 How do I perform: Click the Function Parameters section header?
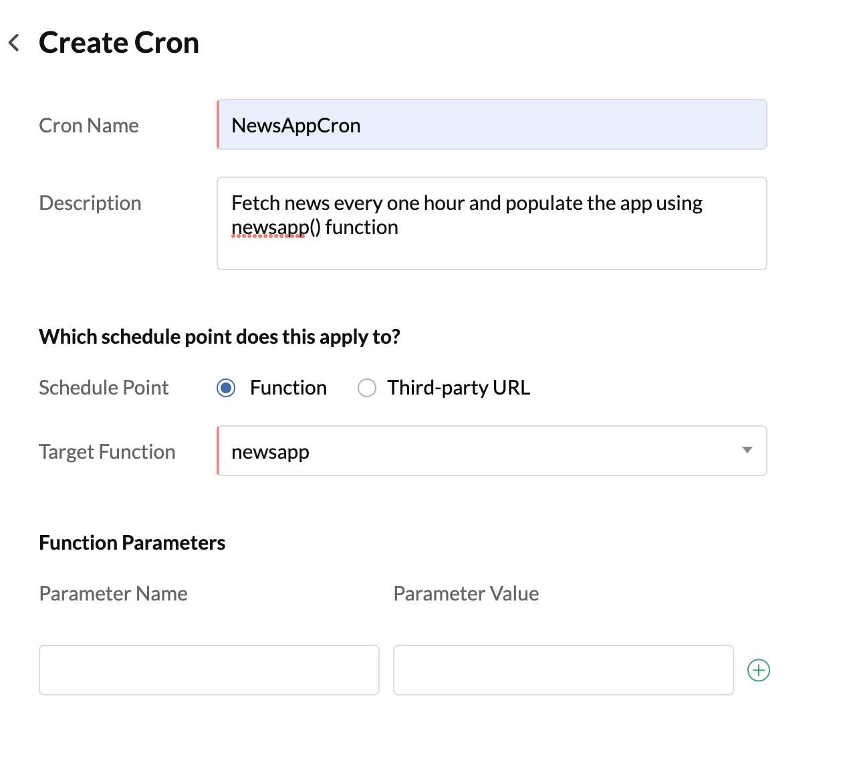132,542
